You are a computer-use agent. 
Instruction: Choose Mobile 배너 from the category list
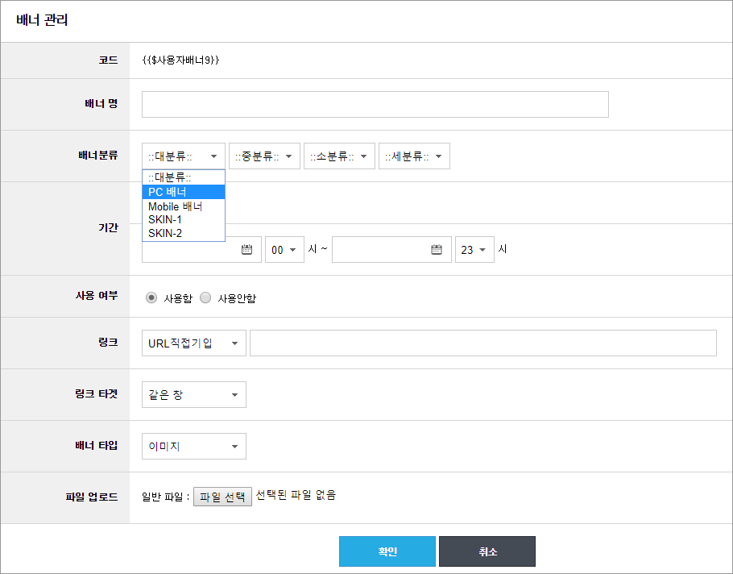tap(184, 206)
